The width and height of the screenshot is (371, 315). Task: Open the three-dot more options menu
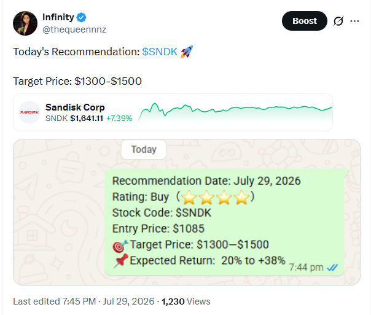[x=354, y=21]
